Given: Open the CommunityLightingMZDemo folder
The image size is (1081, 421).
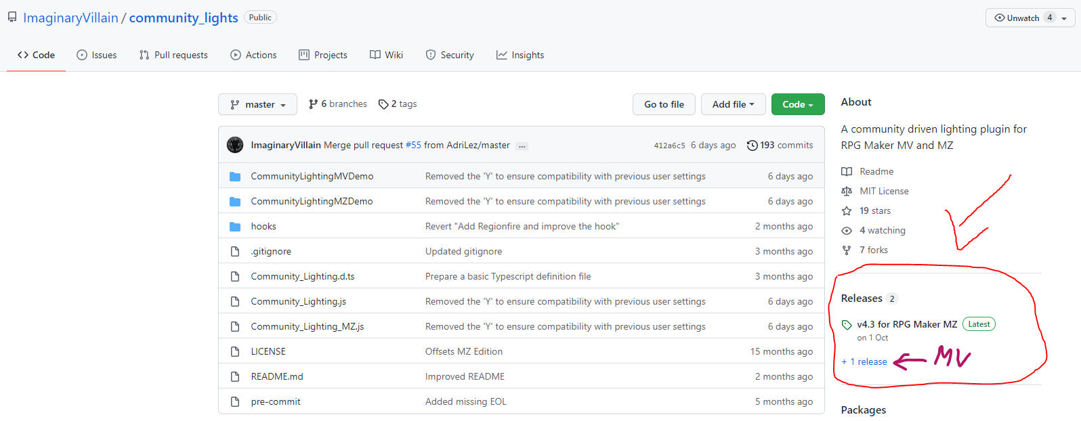Looking at the screenshot, I should pos(312,201).
